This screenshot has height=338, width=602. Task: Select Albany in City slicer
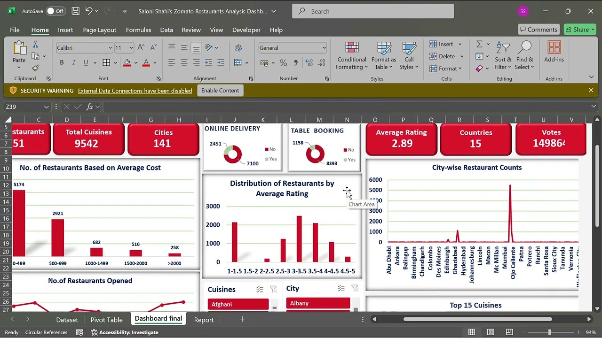tap(318, 303)
